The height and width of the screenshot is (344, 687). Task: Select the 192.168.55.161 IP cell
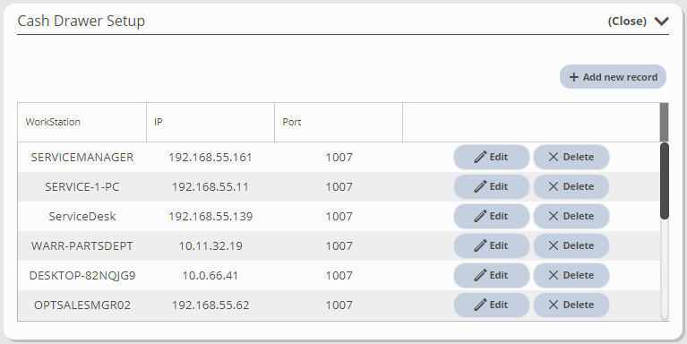click(x=210, y=158)
